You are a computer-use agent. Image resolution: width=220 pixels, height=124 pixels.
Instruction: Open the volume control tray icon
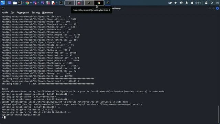click(x=181, y=3)
